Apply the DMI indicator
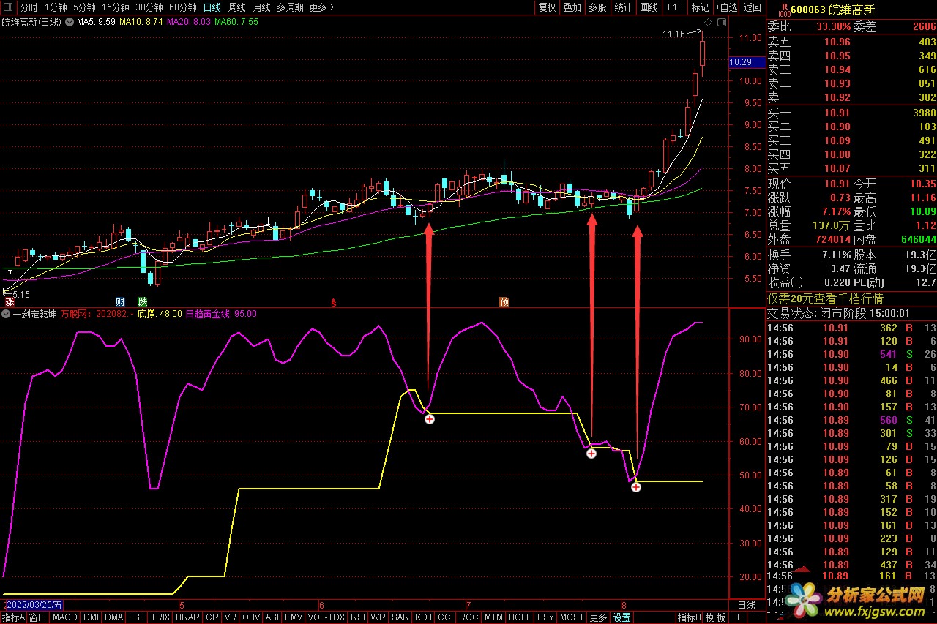 click(91, 617)
